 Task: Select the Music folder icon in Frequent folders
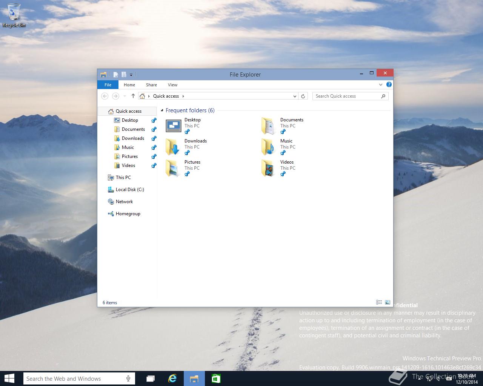268,147
